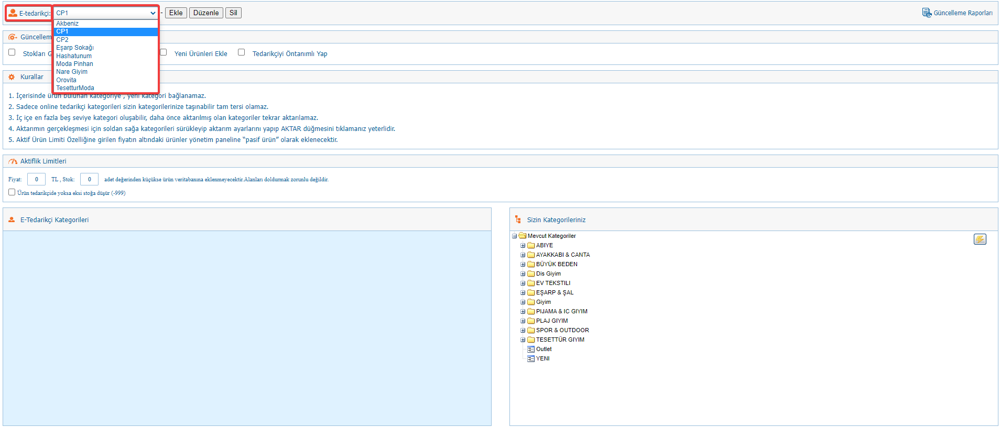Select AYAKKABI & CANTA folder icon

point(531,255)
